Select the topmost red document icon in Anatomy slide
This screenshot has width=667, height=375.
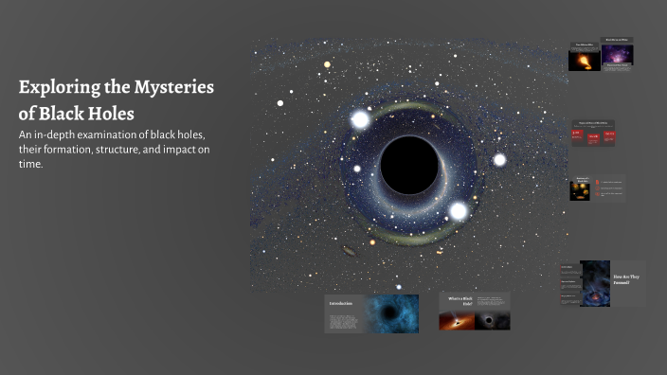tap(597, 182)
